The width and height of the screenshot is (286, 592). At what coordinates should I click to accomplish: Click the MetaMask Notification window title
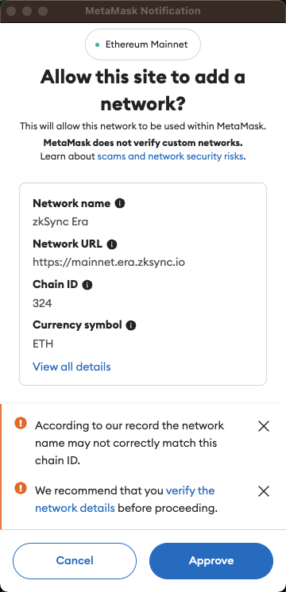pos(143,10)
